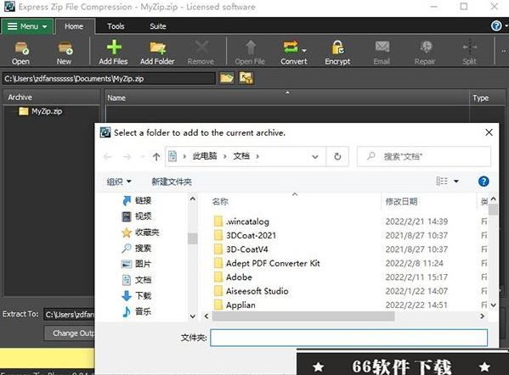This screenshot has height=375, width=509.
Task: Select 音乐 in navigation pane
Action: click(137, 311)
